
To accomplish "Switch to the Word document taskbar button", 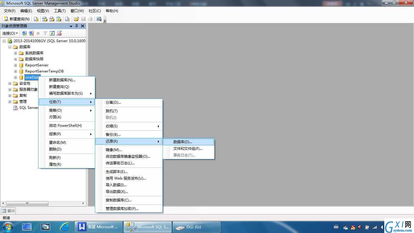I will pyautogui.click(x=98, y=227).
